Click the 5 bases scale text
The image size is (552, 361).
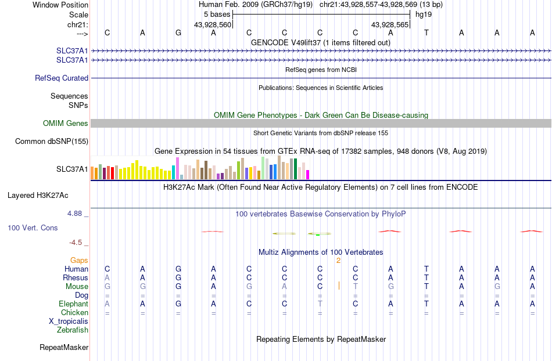tap(217, 15)
